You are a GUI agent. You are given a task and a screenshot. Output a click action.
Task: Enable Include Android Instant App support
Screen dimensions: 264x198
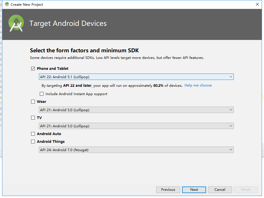click(x=42, y=94)
